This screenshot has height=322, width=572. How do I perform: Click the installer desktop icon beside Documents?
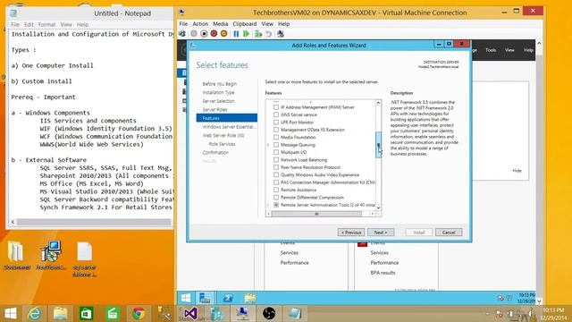tap(51, 256)
